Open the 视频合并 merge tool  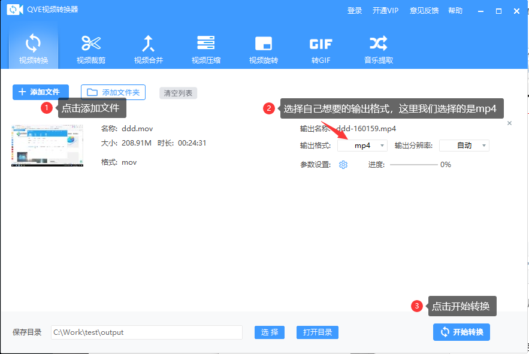pyautogui.click(x=148, y=49)
